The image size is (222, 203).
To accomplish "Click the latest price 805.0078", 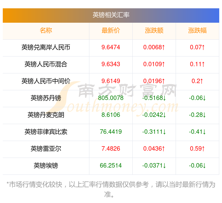I will point(111,98).
